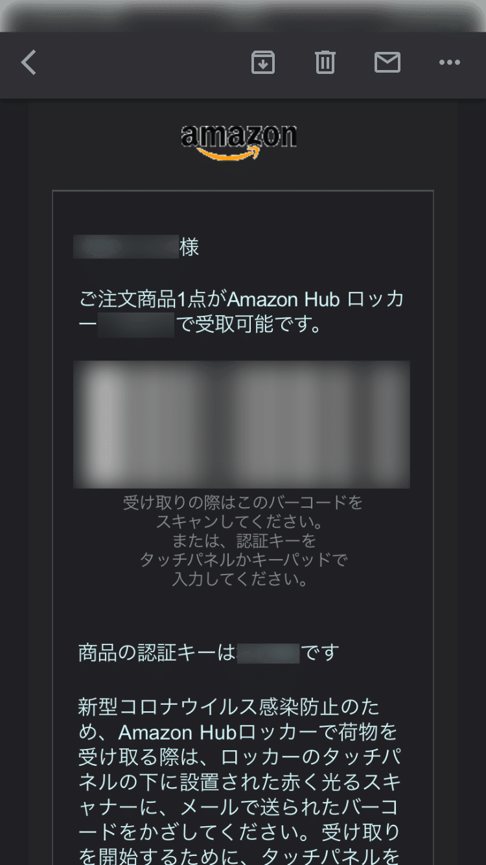
Task: Mark email unread with the envelope icon
Action: coord(387,63)
